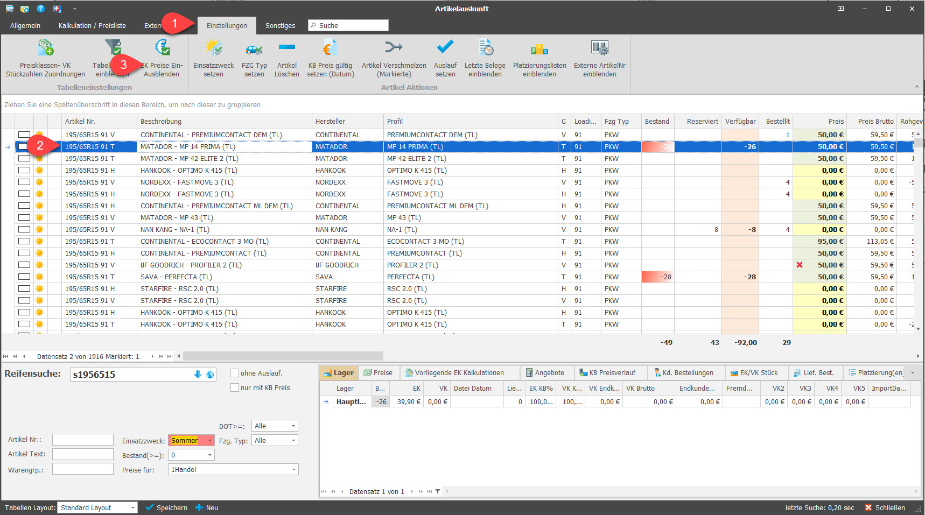Click Artikel Verschmelzen (Markierte) icon
The height and width of the screenshot is (515, 925).
[x=394, y=47]
